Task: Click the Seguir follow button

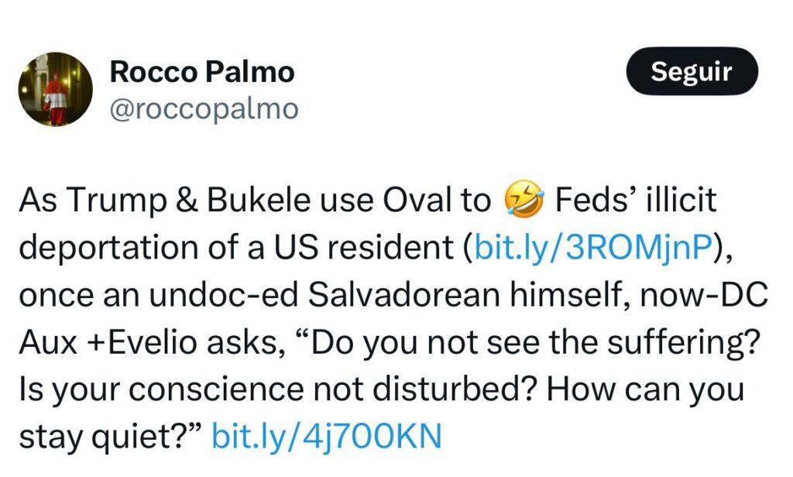Action: 691,72
